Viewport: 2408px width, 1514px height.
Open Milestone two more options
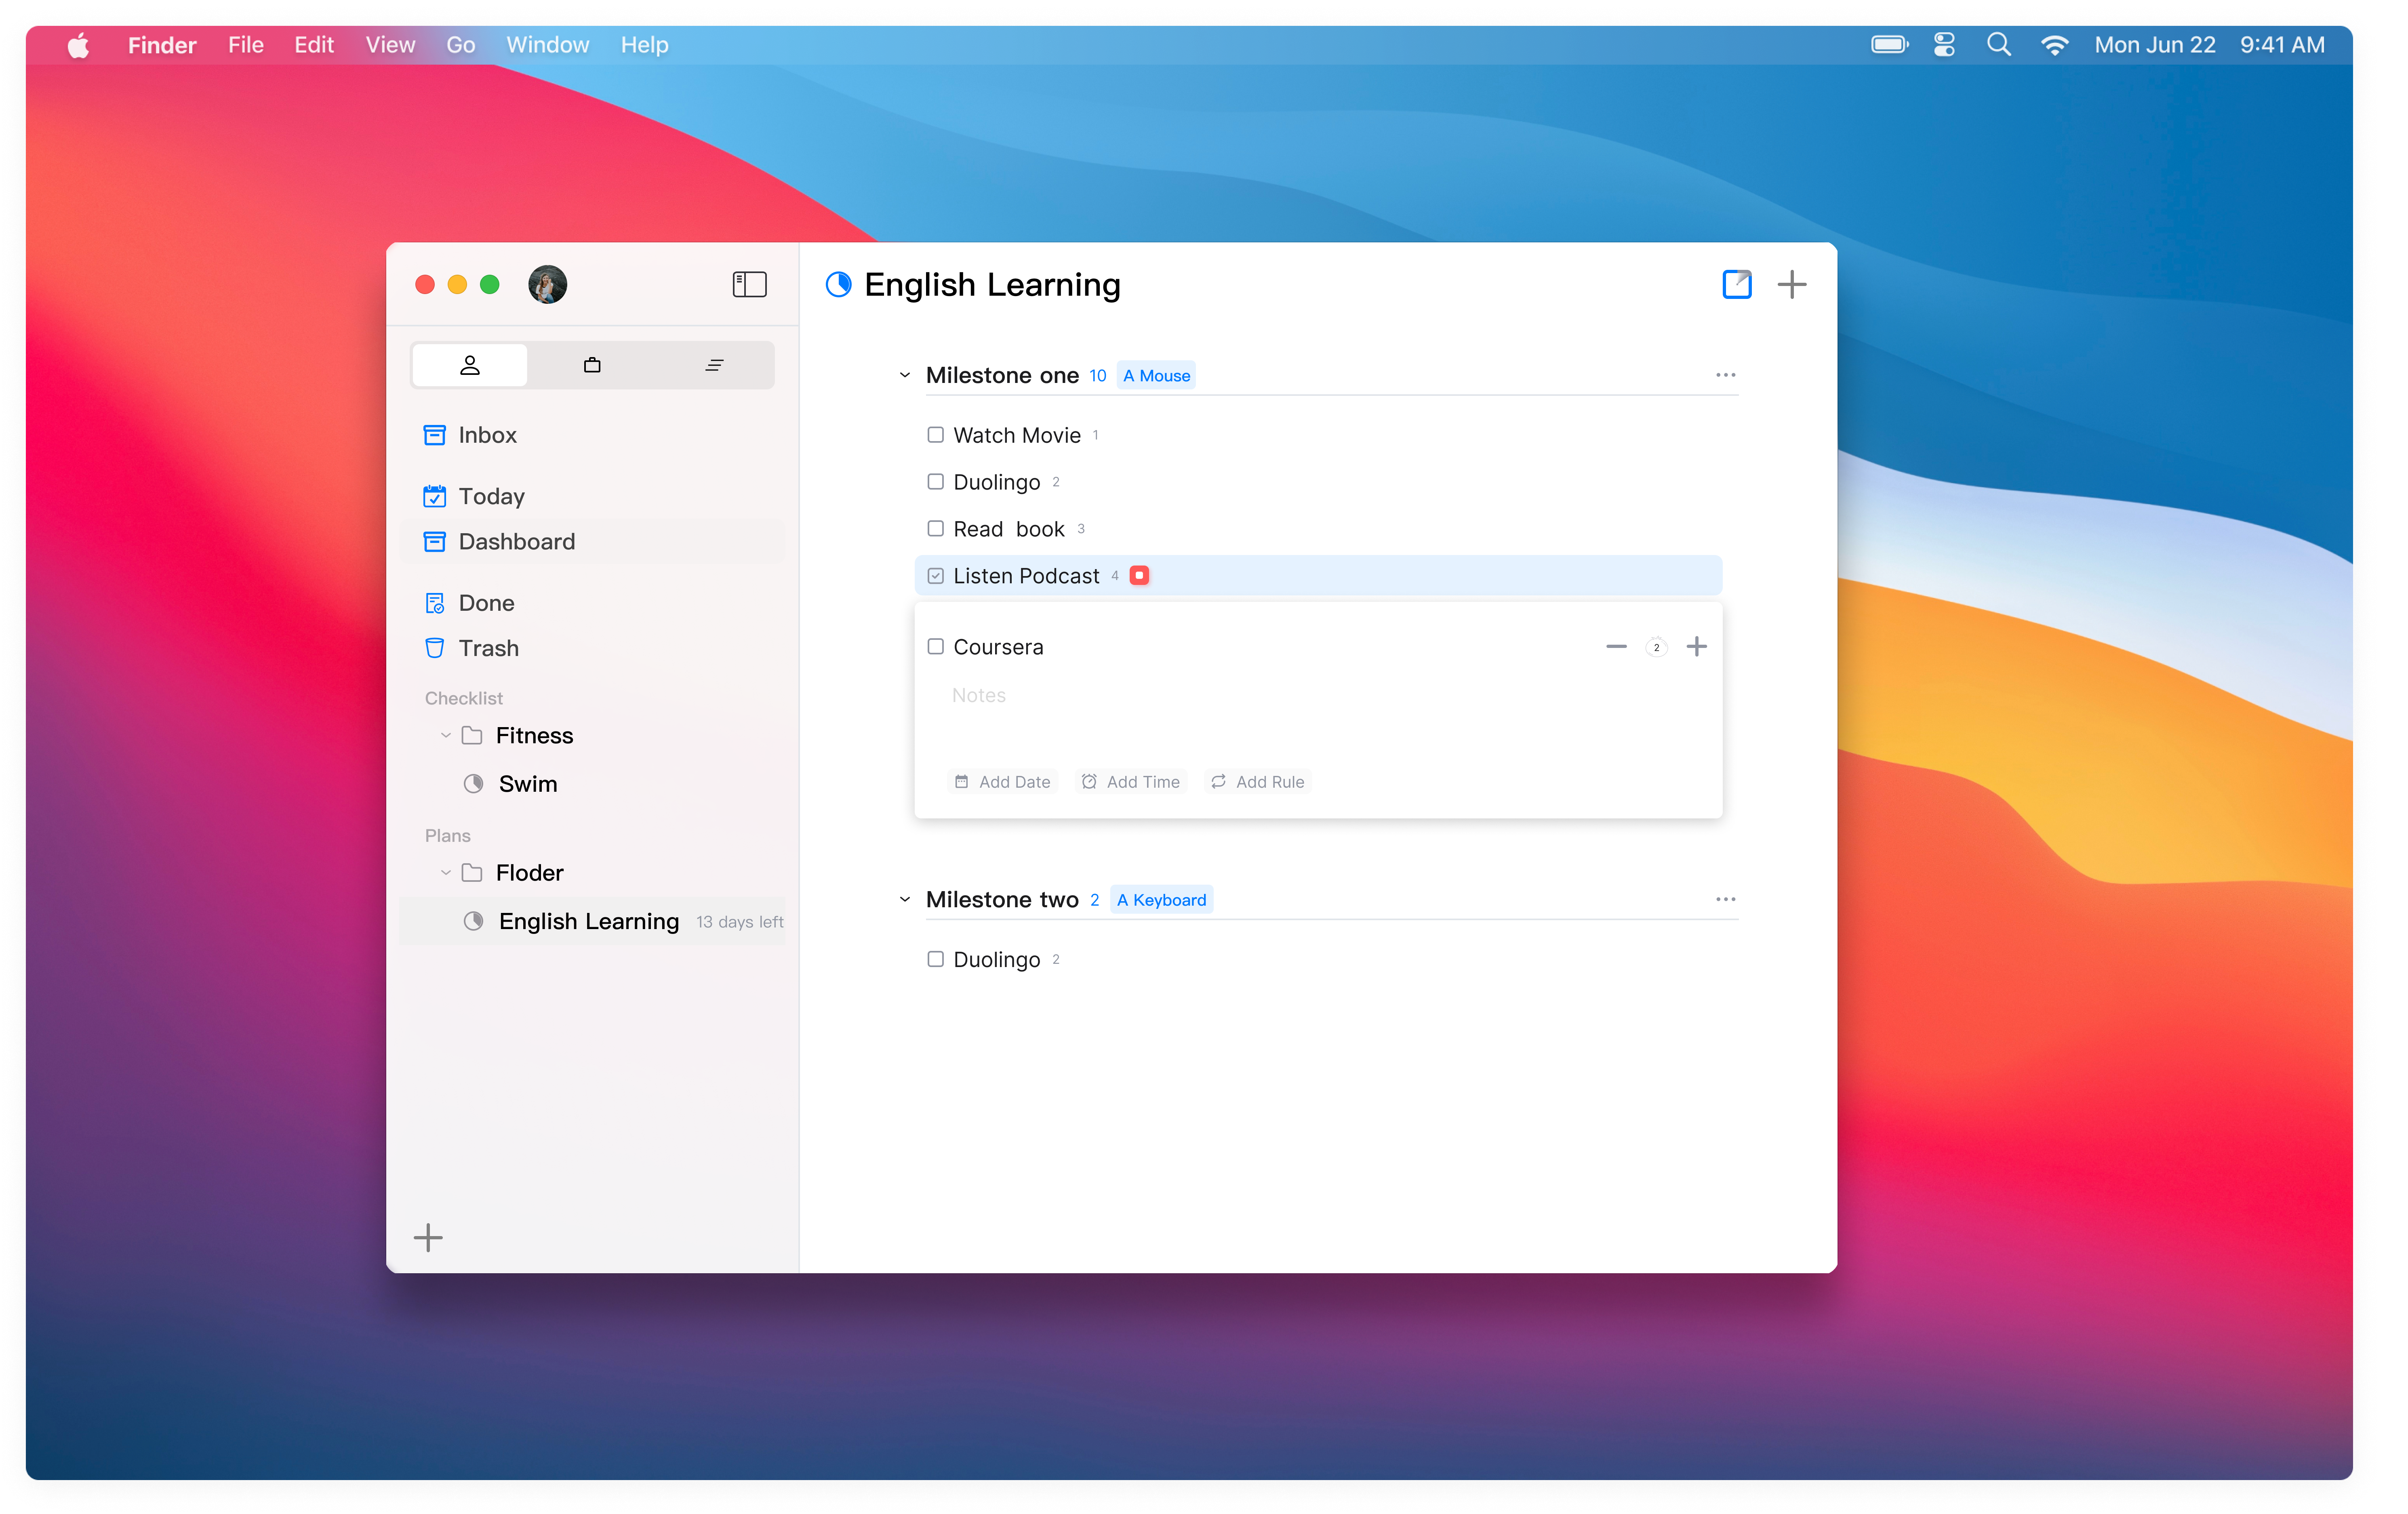click(1726, 899)
